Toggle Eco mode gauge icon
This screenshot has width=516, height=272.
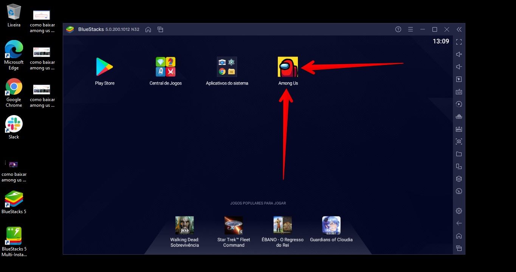coord(459,191)
